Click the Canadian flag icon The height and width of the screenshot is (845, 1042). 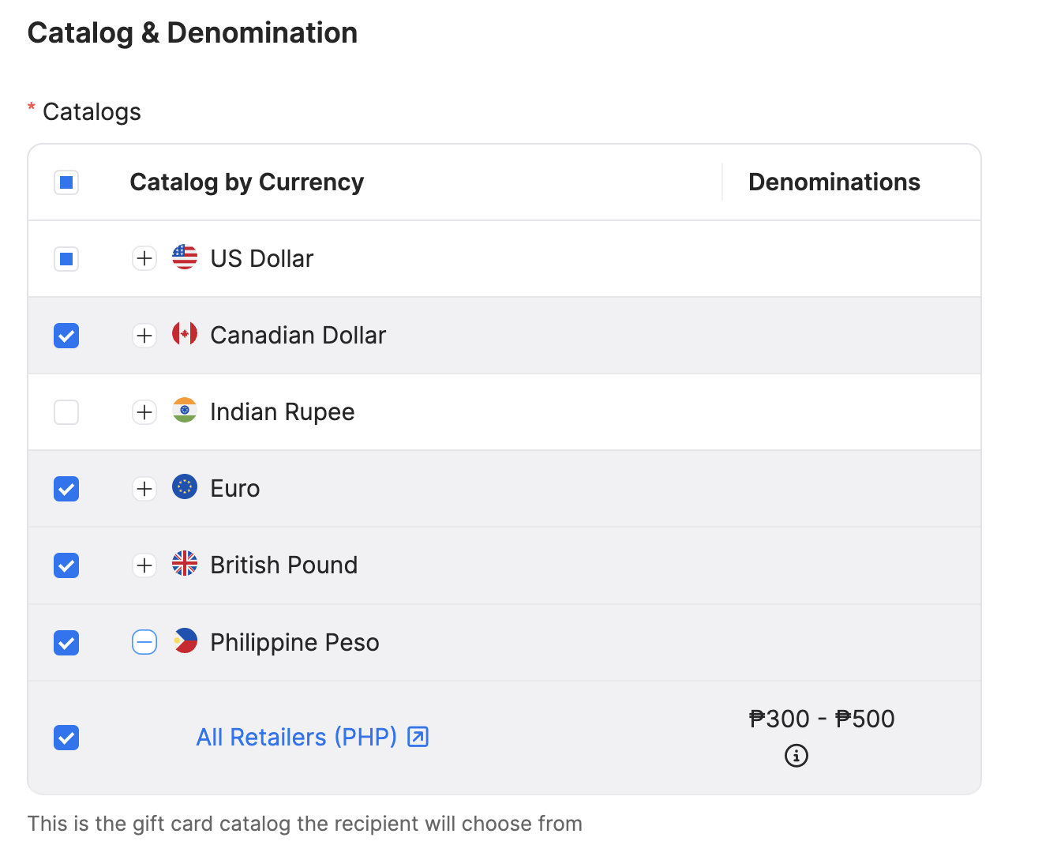(184, 333)
